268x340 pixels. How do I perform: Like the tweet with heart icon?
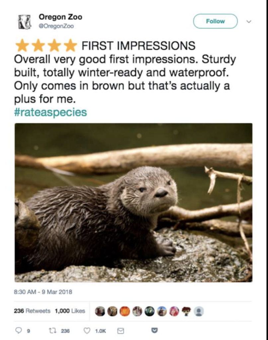[87, 330]
